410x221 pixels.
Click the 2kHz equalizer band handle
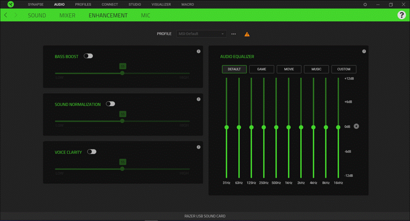click(x=301, y=127)
